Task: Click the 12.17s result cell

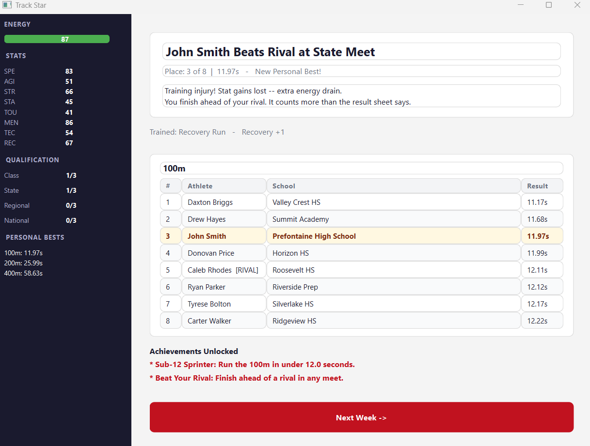Action: coord(542,304)
